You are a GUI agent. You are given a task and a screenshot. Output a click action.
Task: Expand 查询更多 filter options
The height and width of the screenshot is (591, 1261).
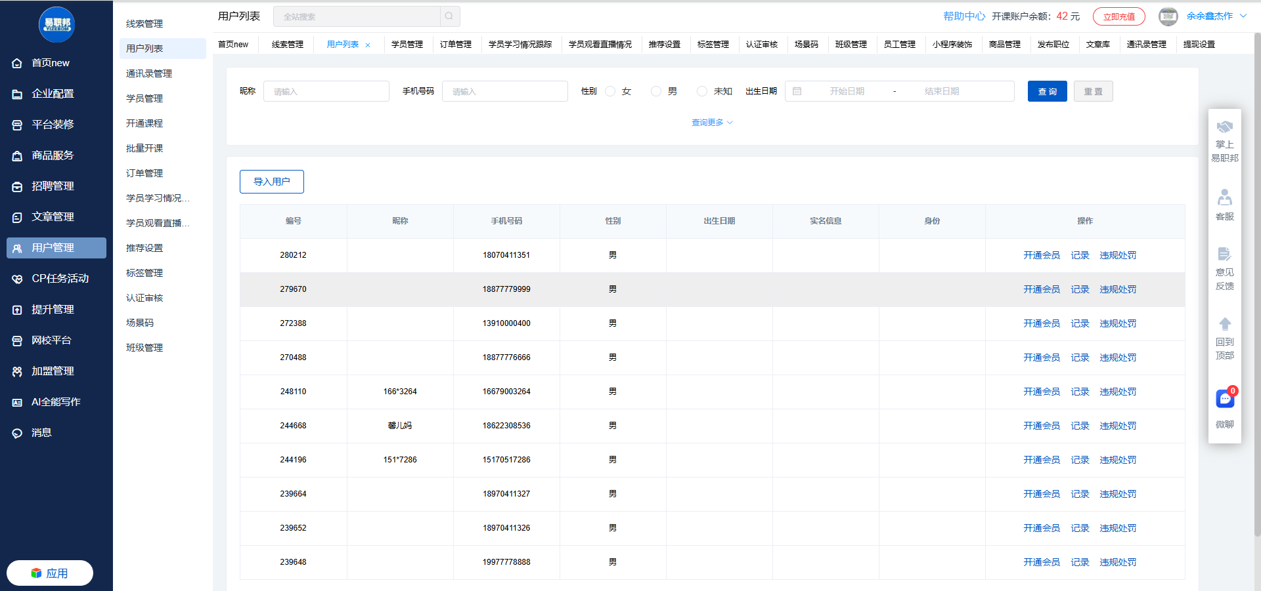712,123
